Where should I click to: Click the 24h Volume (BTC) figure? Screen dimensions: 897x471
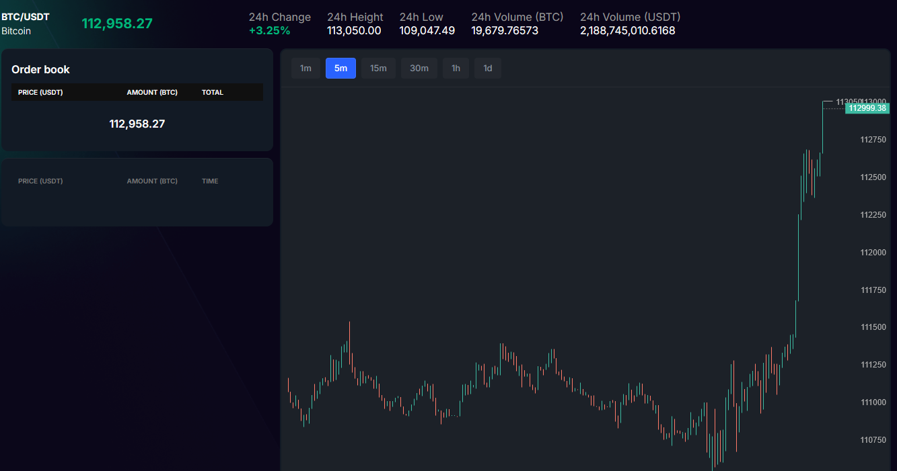click(x=505, y=30)
